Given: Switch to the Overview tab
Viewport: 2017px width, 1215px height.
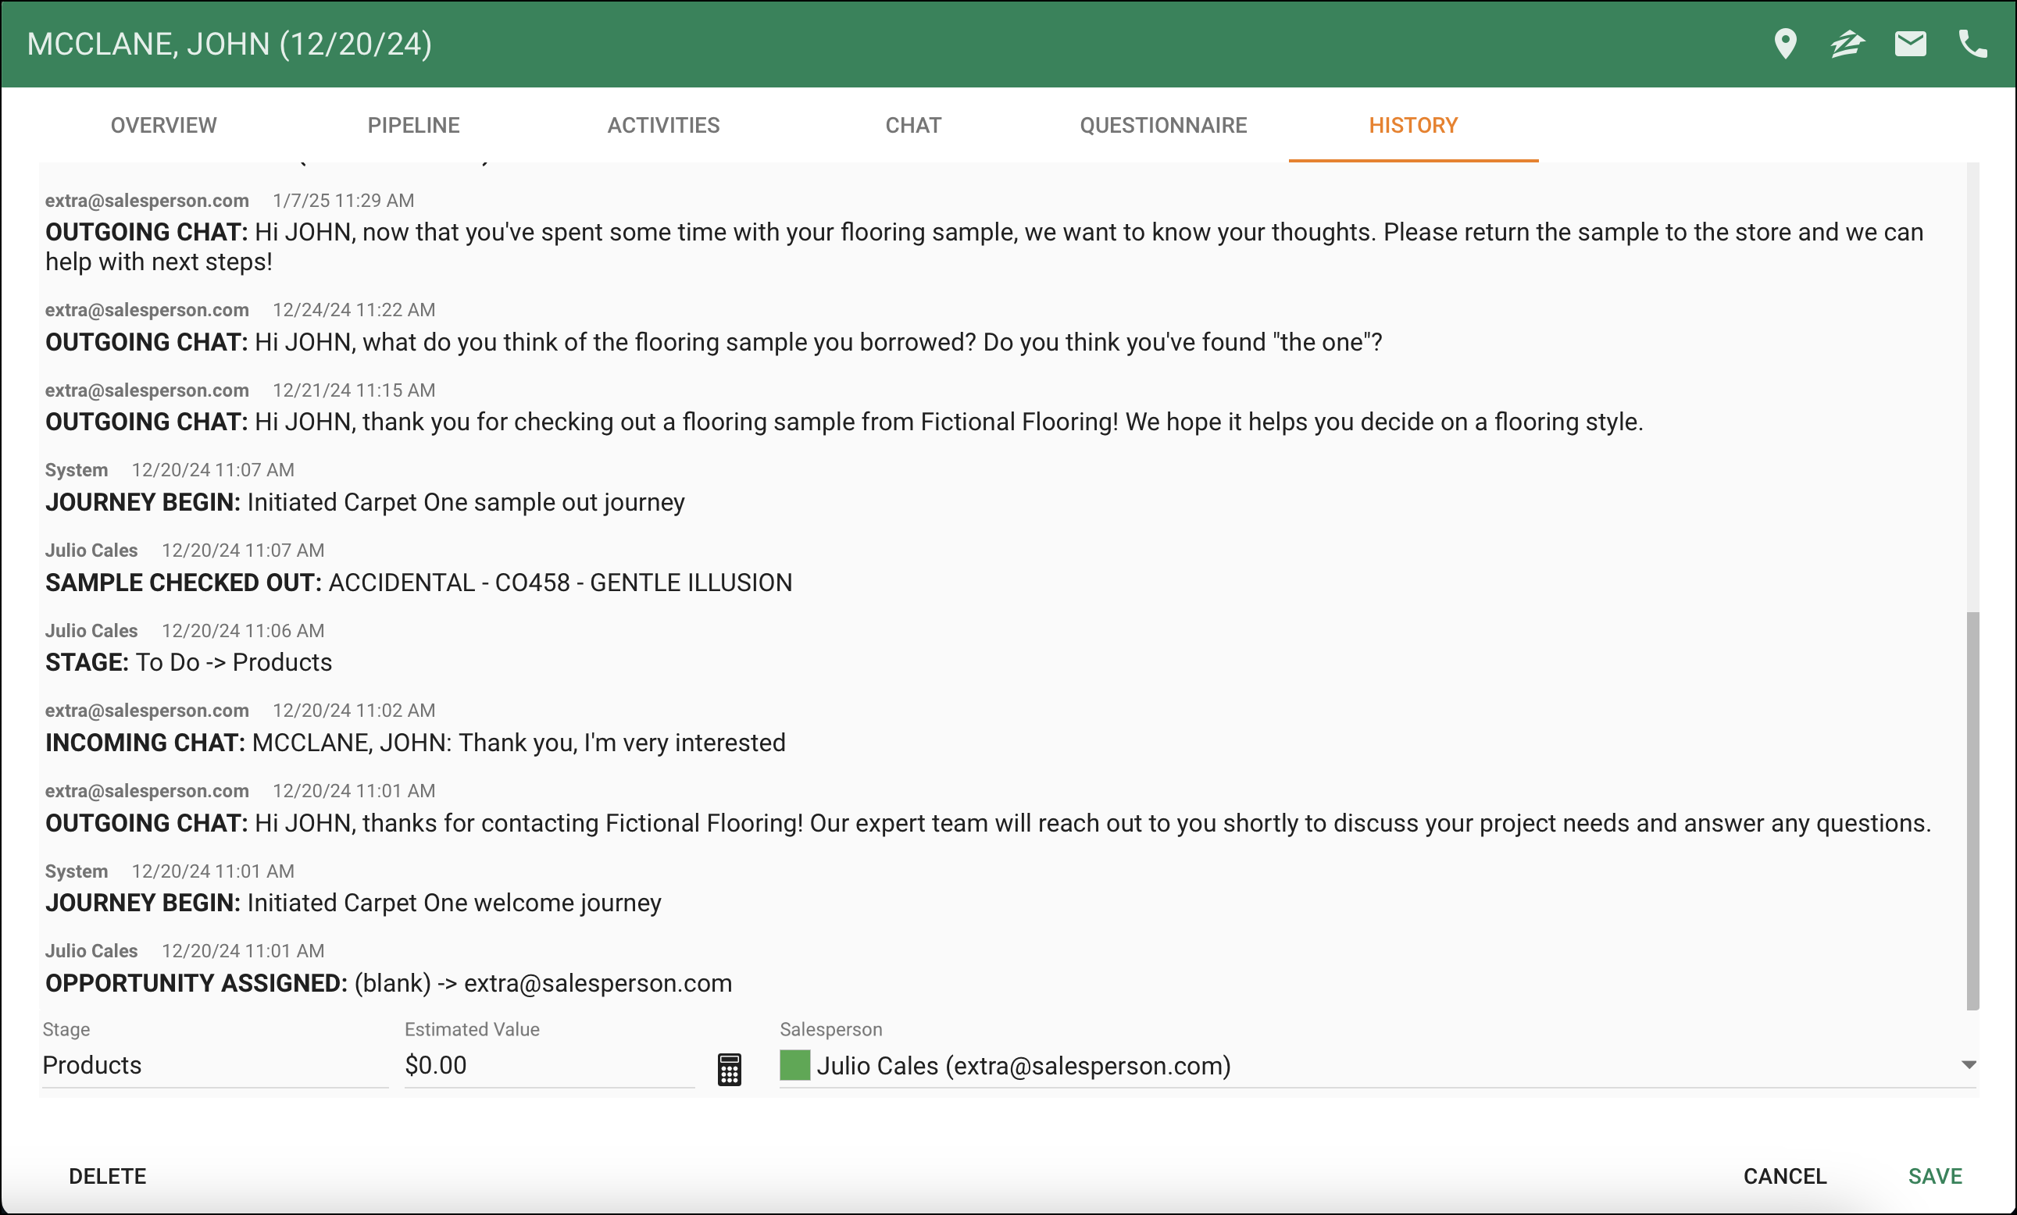Looking at the screenshot, I should click(x=164, y=125).
